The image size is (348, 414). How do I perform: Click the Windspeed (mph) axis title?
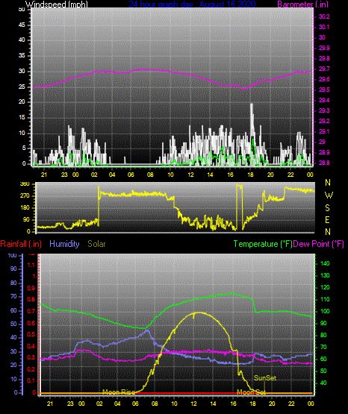[56, 4]
